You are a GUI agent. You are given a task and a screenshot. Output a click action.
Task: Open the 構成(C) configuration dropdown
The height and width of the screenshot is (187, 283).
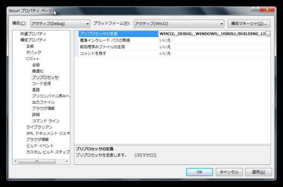tap(60, 23)
